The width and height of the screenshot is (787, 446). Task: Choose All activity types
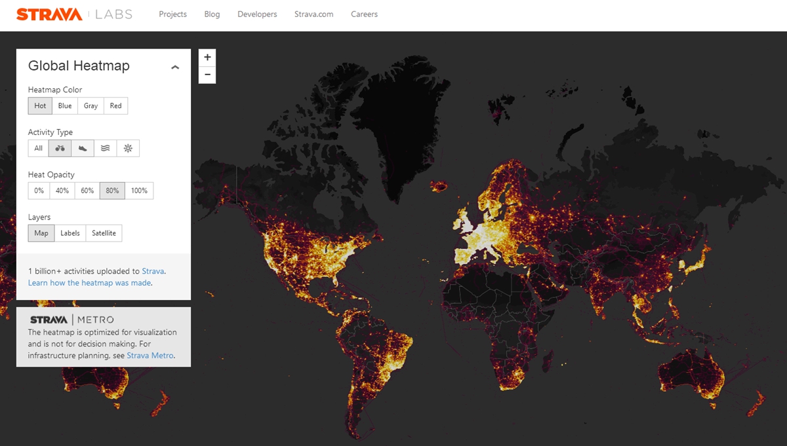point(39,149)
